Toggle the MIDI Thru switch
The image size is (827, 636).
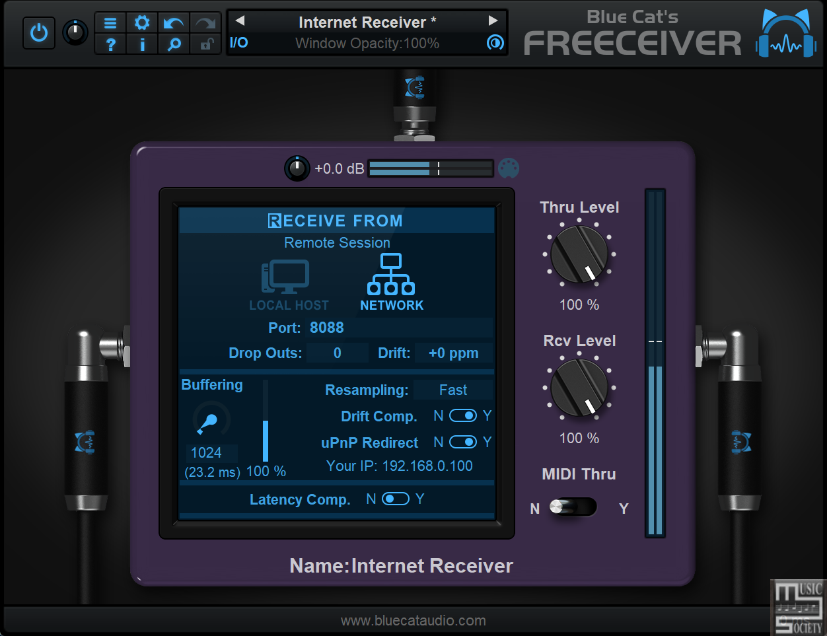(x=573, y=507)
